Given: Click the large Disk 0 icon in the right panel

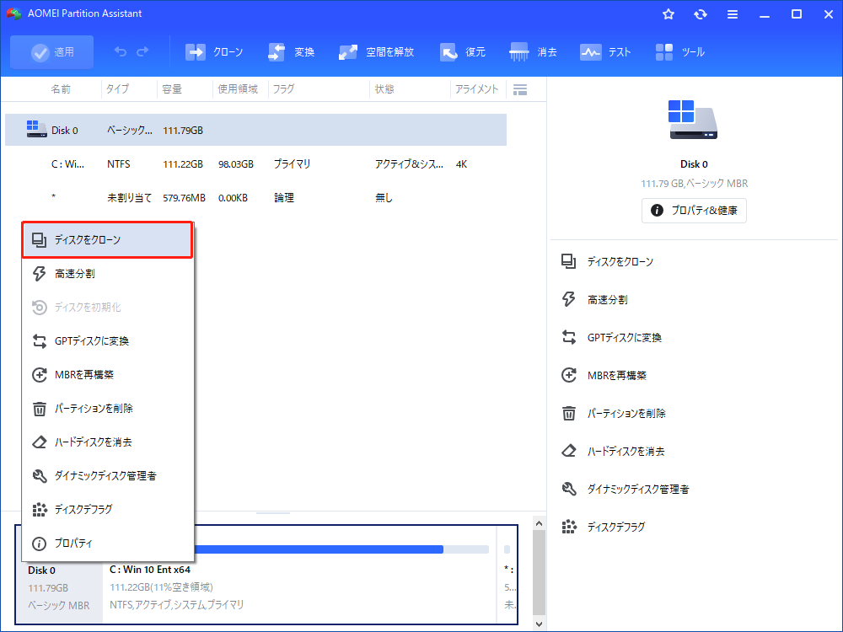Looking at the screenshot, I should 693,120.
